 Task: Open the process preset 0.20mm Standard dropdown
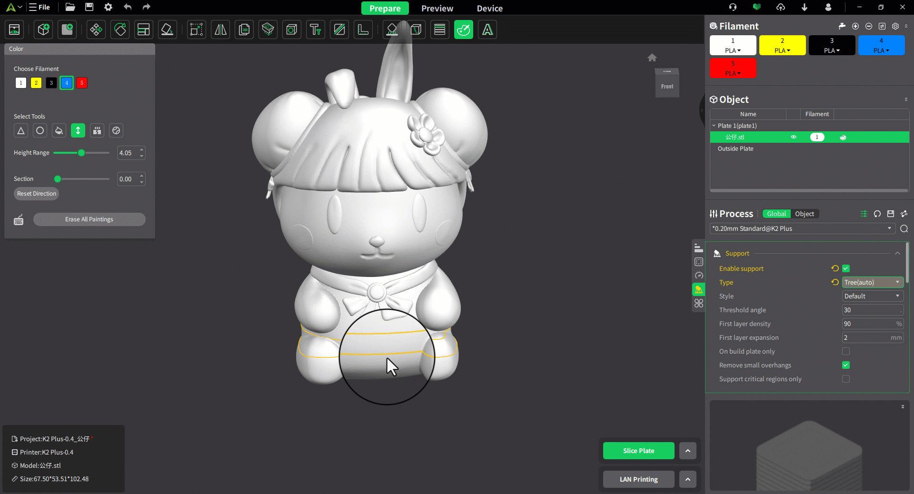pyautogui.click(x=802, y=228)
